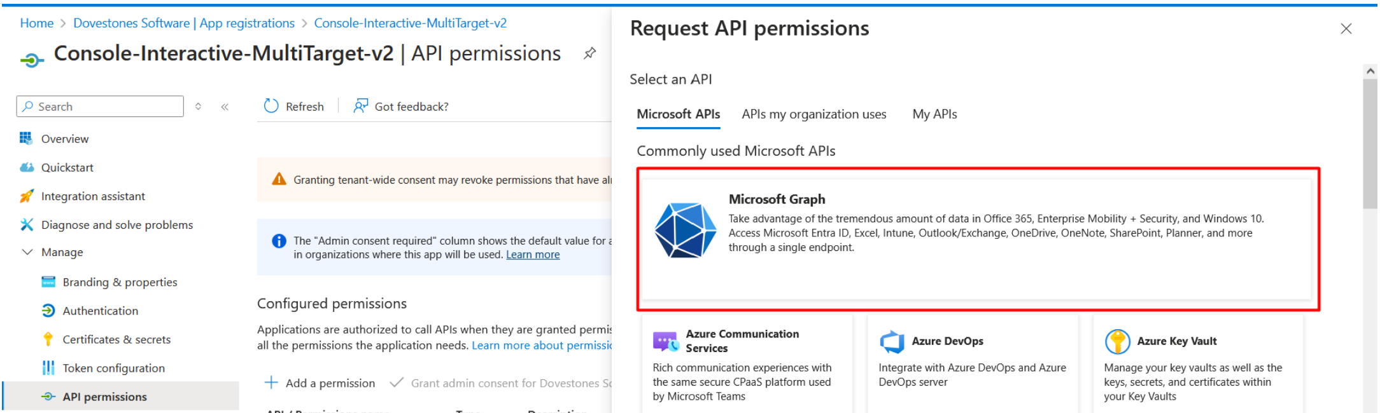
Task: Open Integration assistant from the sidebar
Action: coord(93,196)
